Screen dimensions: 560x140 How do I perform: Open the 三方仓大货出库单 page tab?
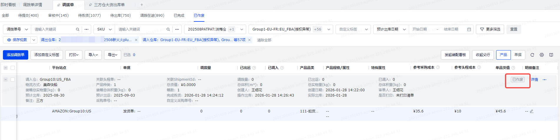click(x=107, y=5)
